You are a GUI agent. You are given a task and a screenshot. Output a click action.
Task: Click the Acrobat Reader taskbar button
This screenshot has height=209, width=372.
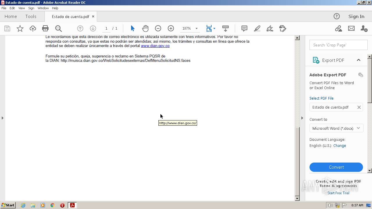pyautogui.click(x=72, y=205)
